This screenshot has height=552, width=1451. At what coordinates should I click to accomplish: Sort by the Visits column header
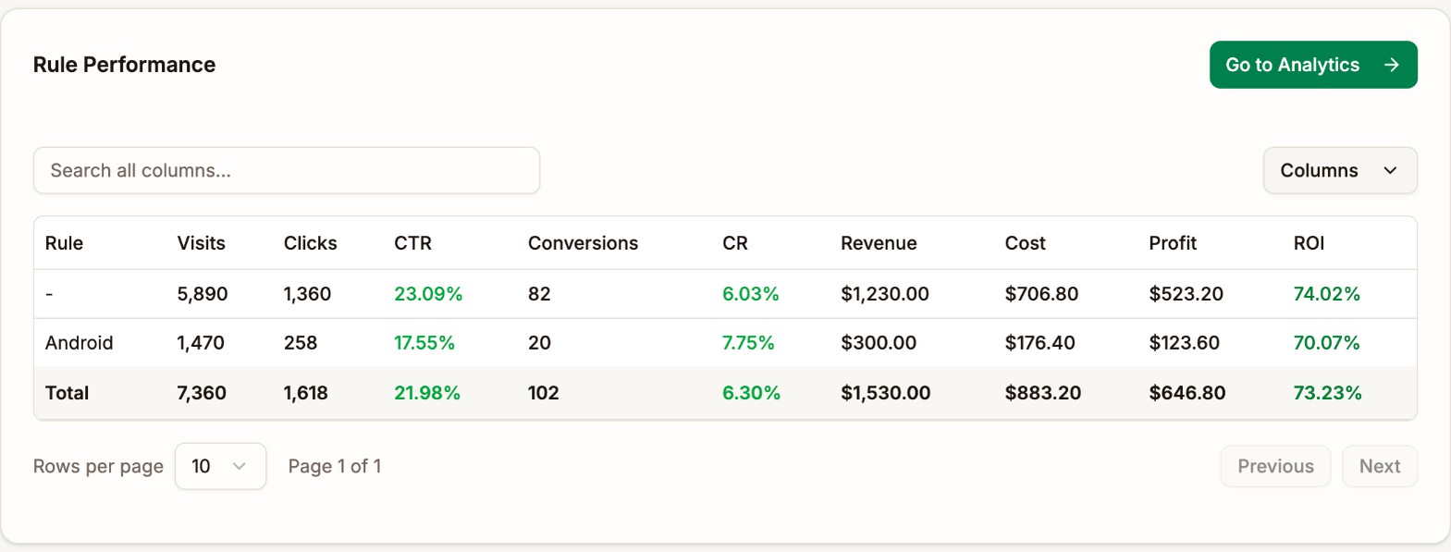[x=201, y=243]
